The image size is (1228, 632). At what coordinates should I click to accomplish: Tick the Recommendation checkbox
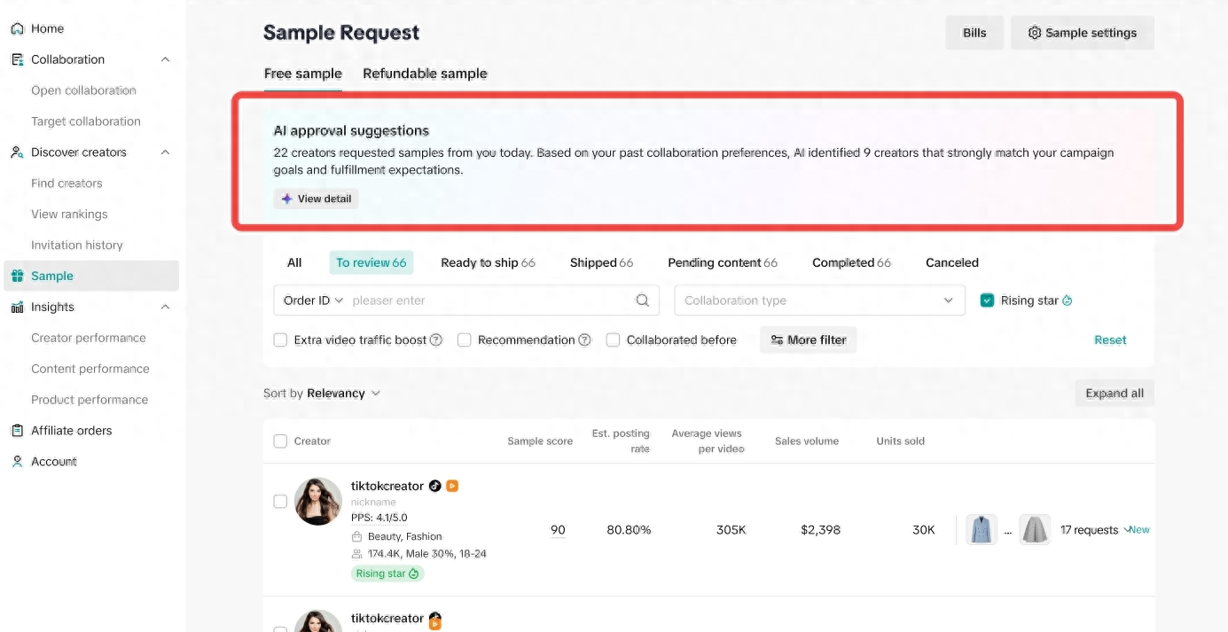click(x=464, y=339)
